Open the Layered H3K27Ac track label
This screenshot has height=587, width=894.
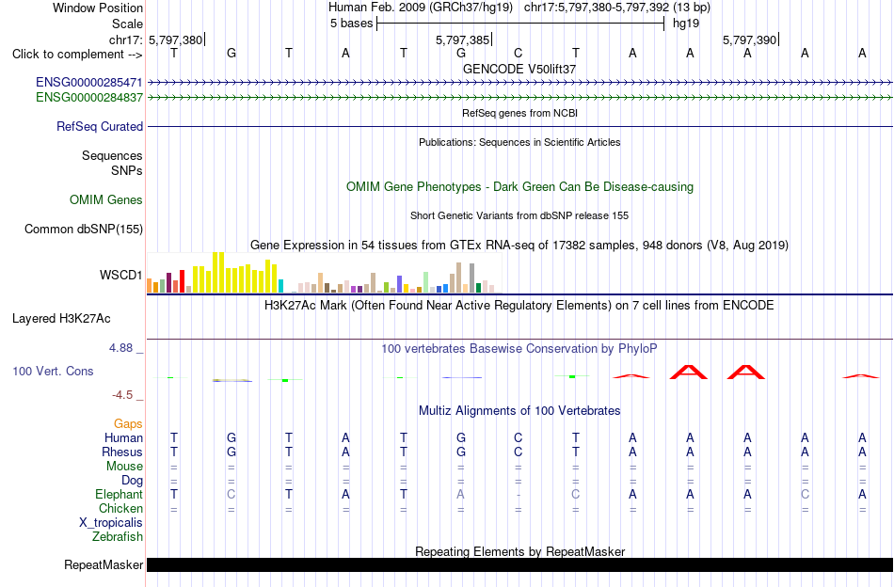point(61,319)
